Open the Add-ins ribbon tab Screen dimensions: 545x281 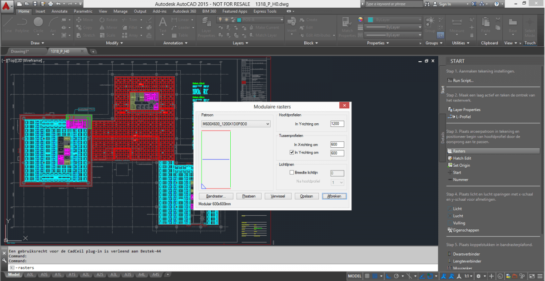(x=159, y=11)
